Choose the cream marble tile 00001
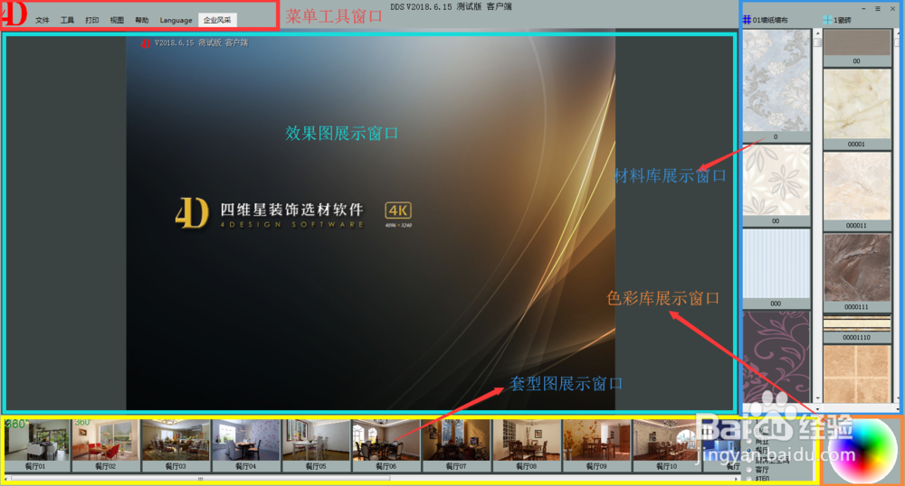905x486 pixels. click(x=857, y=108)
